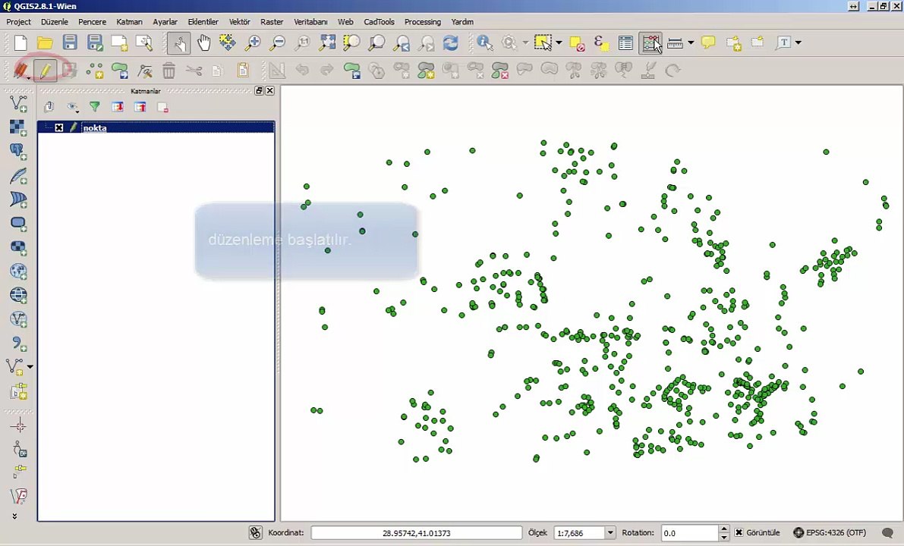Refresh the map canvas
This screenshot has height=546, width=904.
tap(451, 42)
